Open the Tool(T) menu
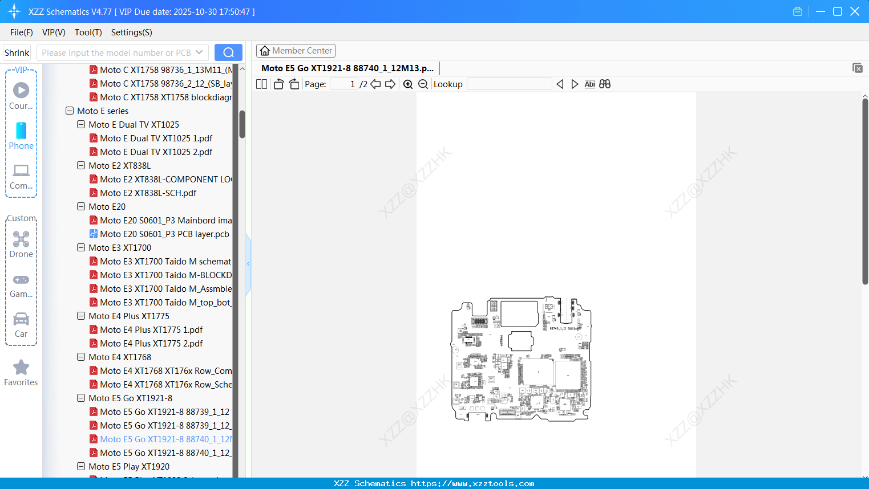The height and width of the screenshot is (489, 869). [x=88, y=32]
